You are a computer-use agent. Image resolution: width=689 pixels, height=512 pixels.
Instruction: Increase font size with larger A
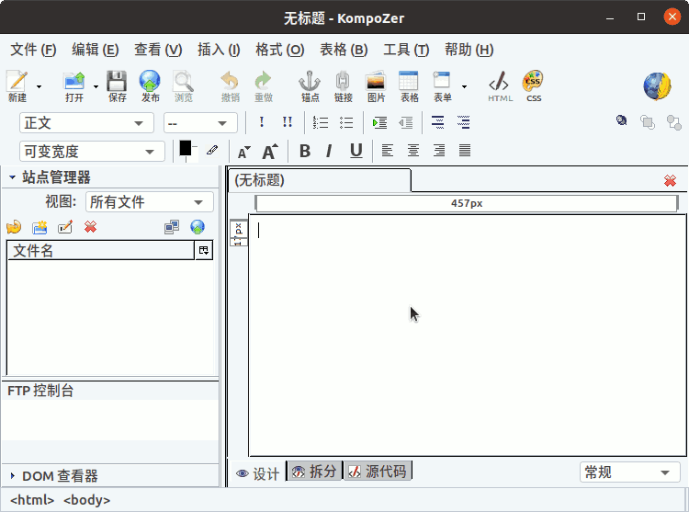click(270, 151)
